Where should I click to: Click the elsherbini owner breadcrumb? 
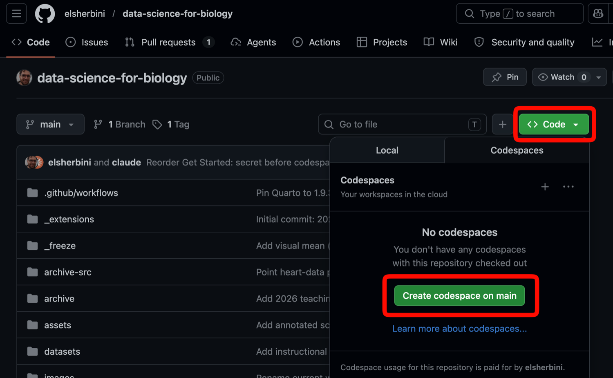coord(85,13)
